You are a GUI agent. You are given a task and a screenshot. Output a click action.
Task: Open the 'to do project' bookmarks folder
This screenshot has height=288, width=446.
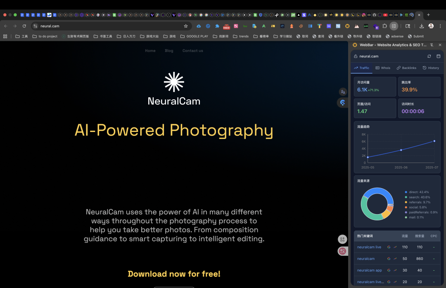click(45, 36)
